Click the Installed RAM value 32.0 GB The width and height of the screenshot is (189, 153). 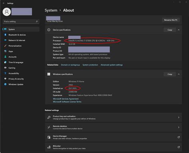click(72, 44)
